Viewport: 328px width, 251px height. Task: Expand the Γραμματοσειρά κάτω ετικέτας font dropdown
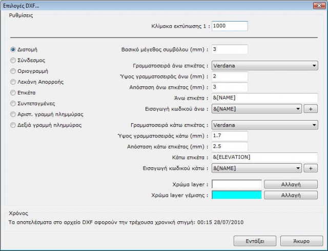264,125
